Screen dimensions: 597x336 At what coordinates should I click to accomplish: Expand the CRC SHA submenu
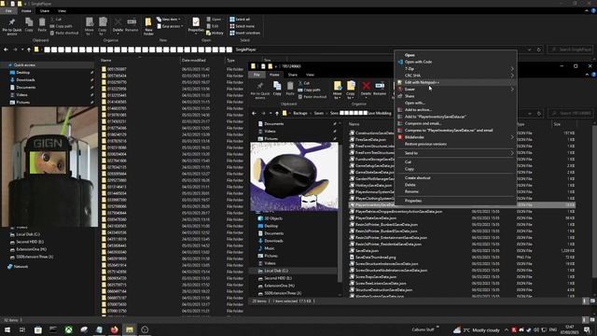pyautogui.click(x=455, y=76)
